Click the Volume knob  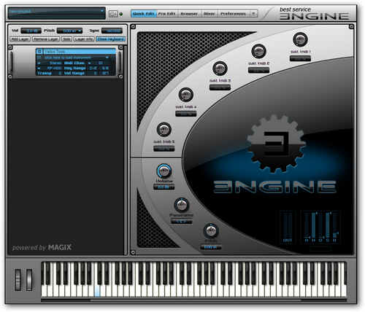[164, 171]
